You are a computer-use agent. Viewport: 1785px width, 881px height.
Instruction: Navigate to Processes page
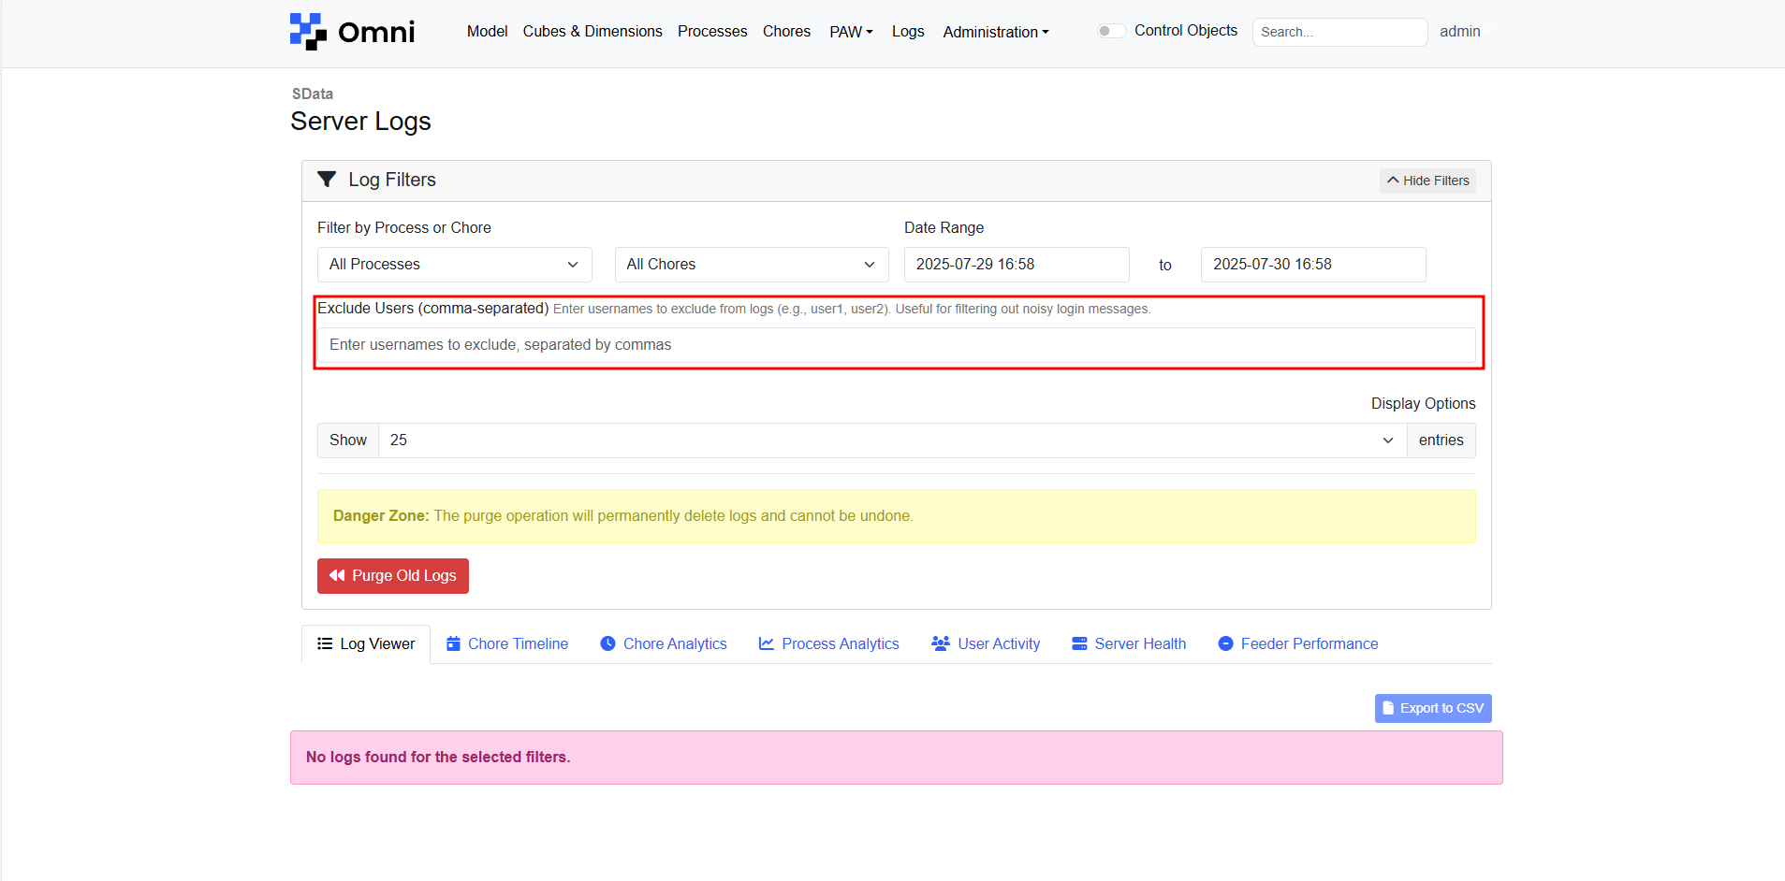(712, 31)
